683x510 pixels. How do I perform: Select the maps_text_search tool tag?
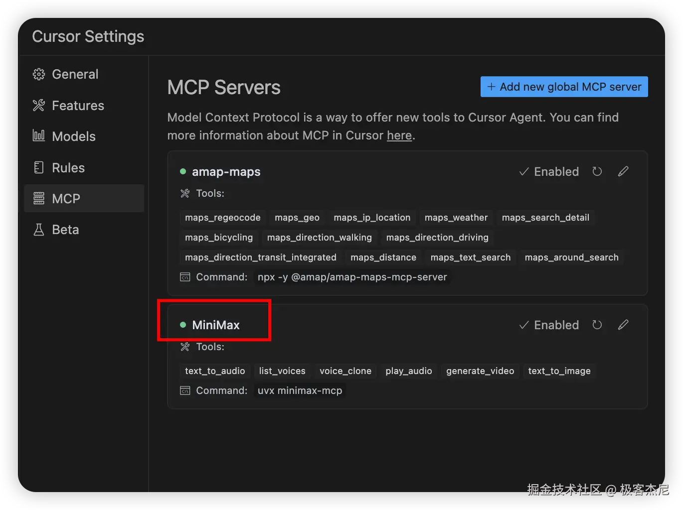click(471, 257)
